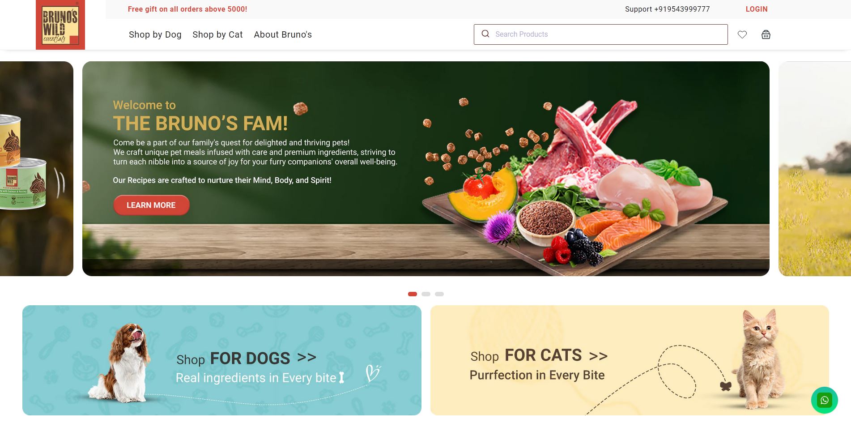851x427 pixels.
Task: Click the free gift offer text
Action: (x=187, y=9)
